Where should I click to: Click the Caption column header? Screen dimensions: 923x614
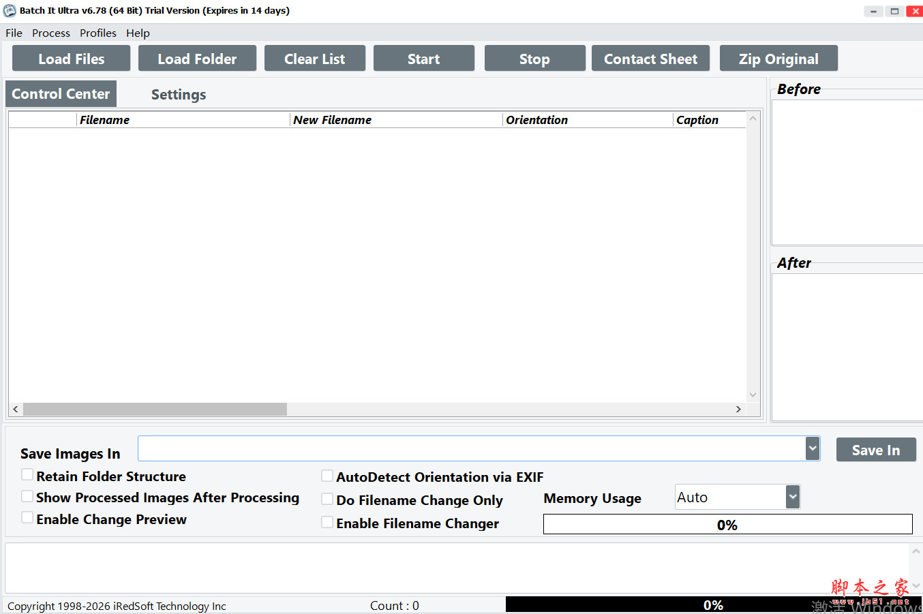pos(709,120)
